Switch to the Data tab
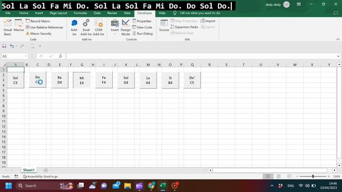Viewport: 342px width, 192px height. (97, 13)
